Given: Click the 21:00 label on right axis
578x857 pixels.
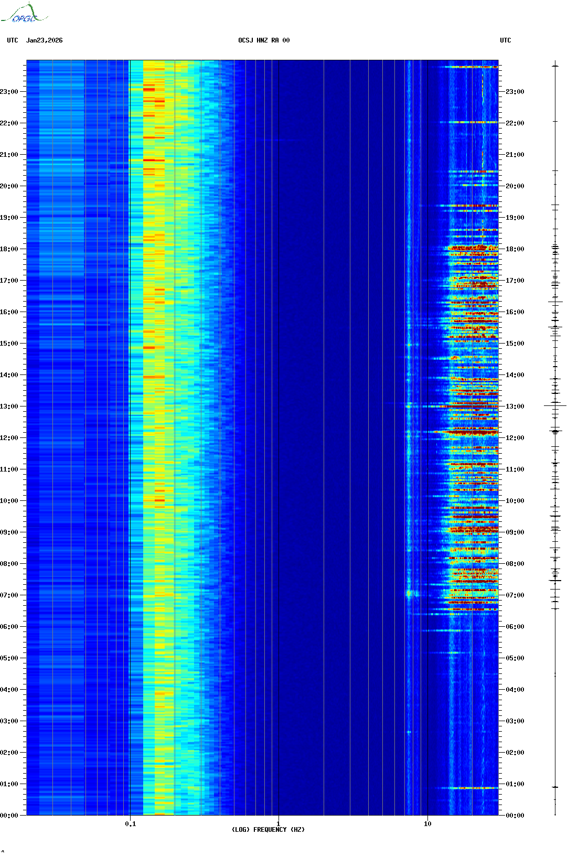Looking at the screenshot, I should tap(515, 155).
